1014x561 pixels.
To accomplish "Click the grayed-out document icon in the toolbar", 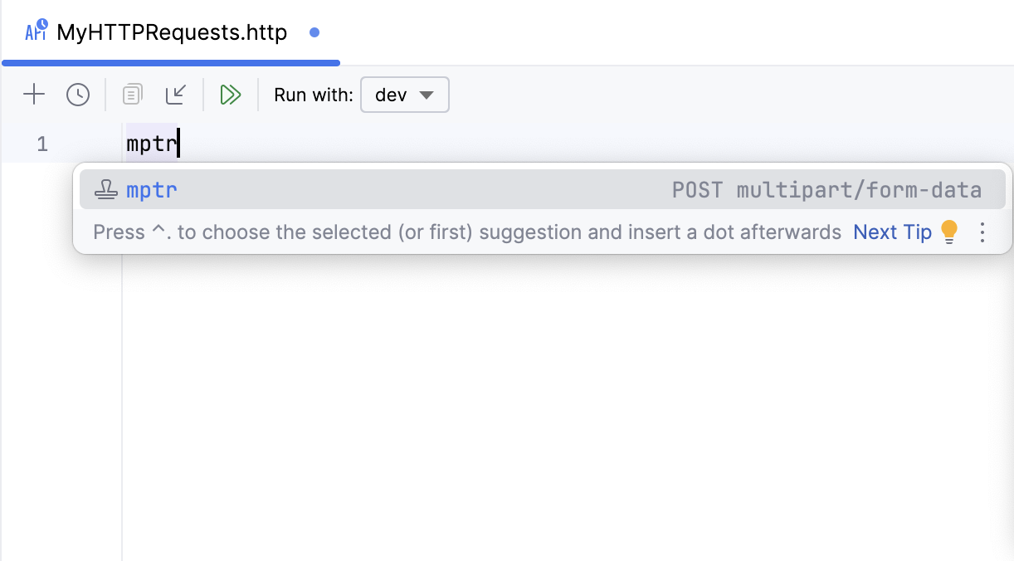I will tap(132, 95).
